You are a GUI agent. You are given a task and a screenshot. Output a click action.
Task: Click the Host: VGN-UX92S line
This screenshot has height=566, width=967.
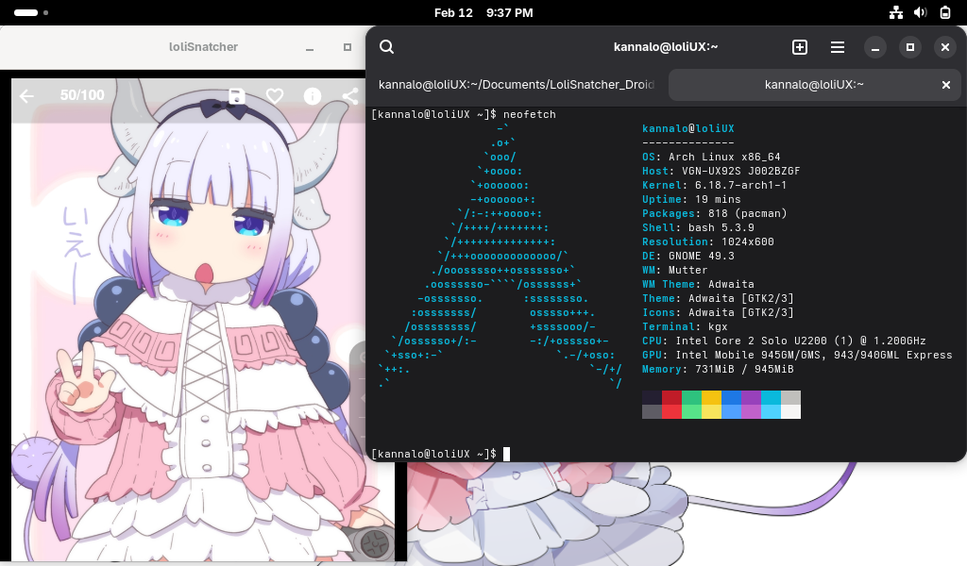click(x=721, y=171)
